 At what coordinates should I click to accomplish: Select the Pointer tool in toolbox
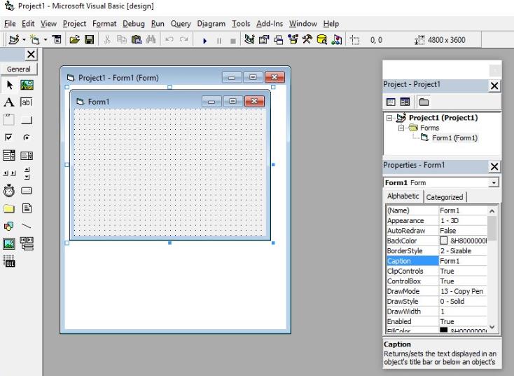9,85
